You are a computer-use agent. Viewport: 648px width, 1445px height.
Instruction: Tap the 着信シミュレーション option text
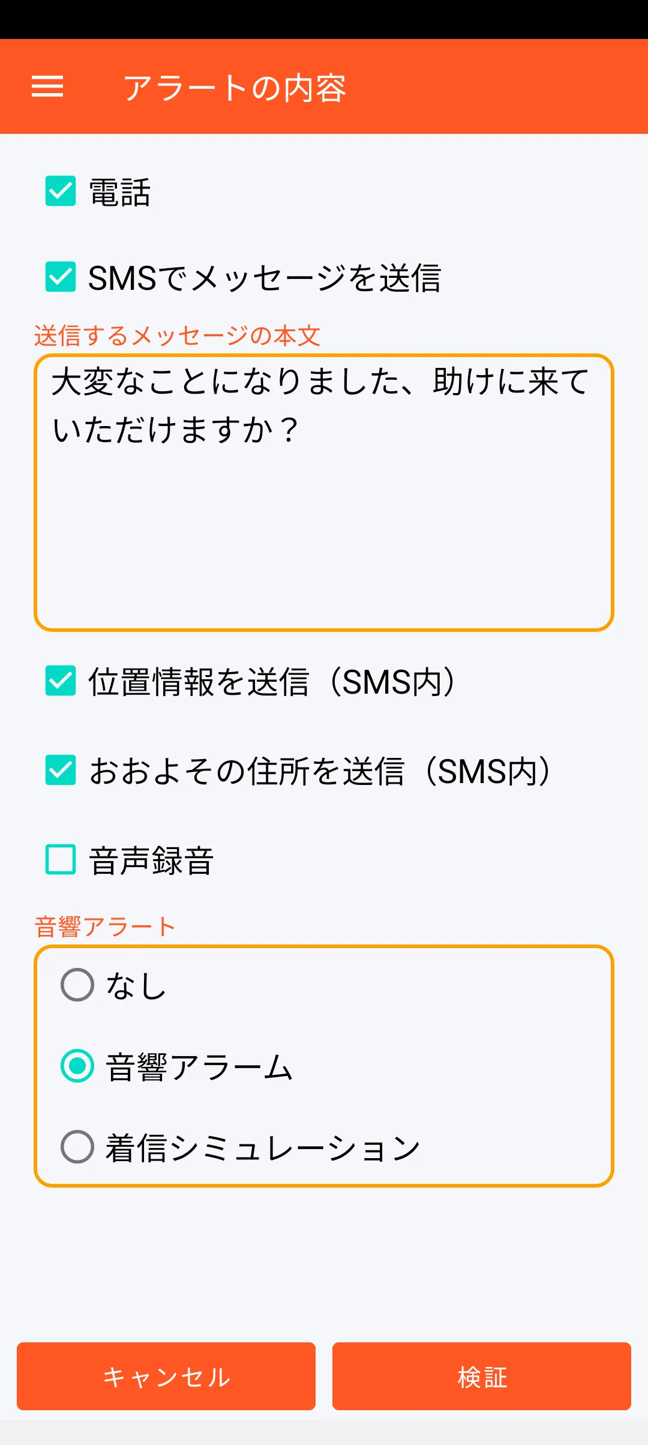(x=262, y=1148)
